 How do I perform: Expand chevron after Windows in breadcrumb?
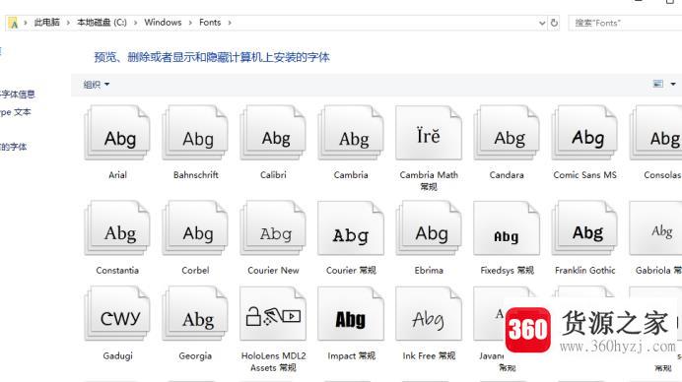click(190, 23)
